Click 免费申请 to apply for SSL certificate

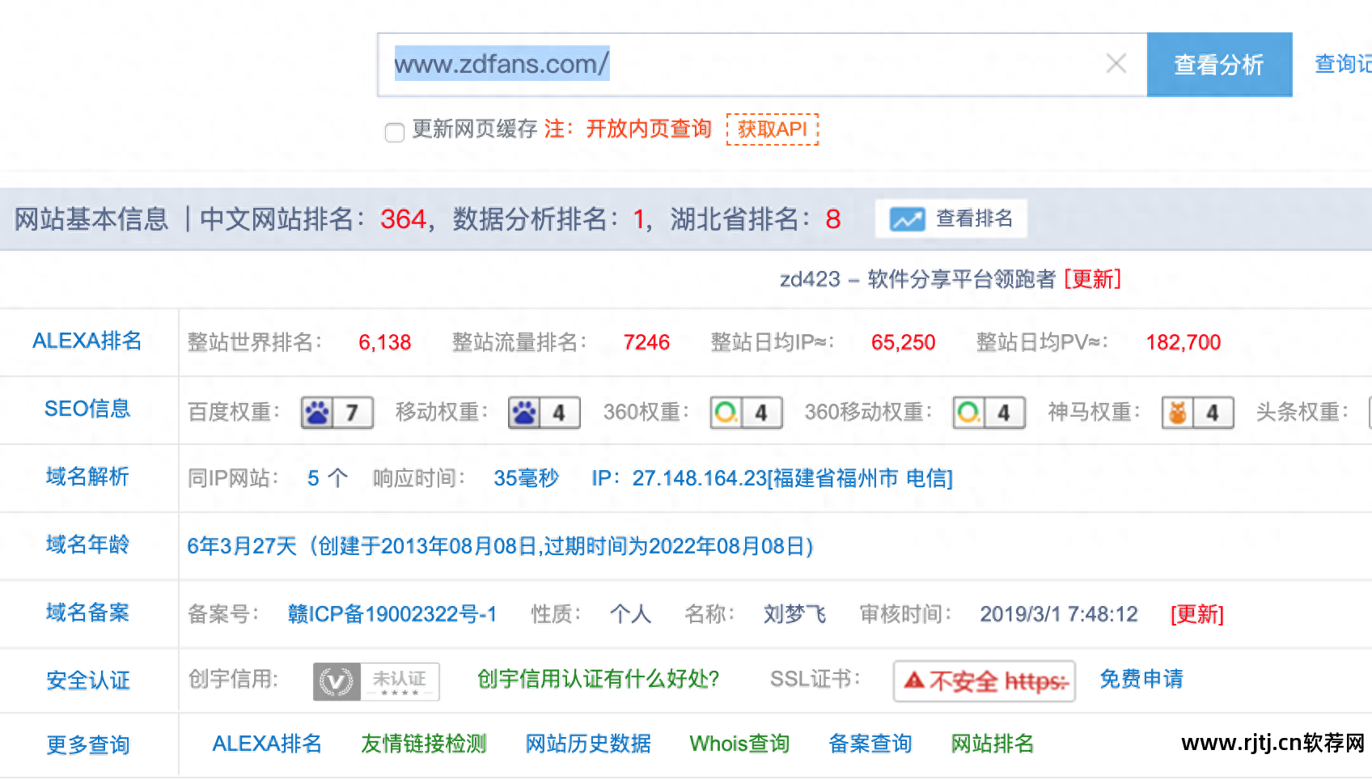1141,680
